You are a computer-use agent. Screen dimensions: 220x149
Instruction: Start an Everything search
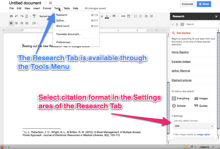[181, 99]
